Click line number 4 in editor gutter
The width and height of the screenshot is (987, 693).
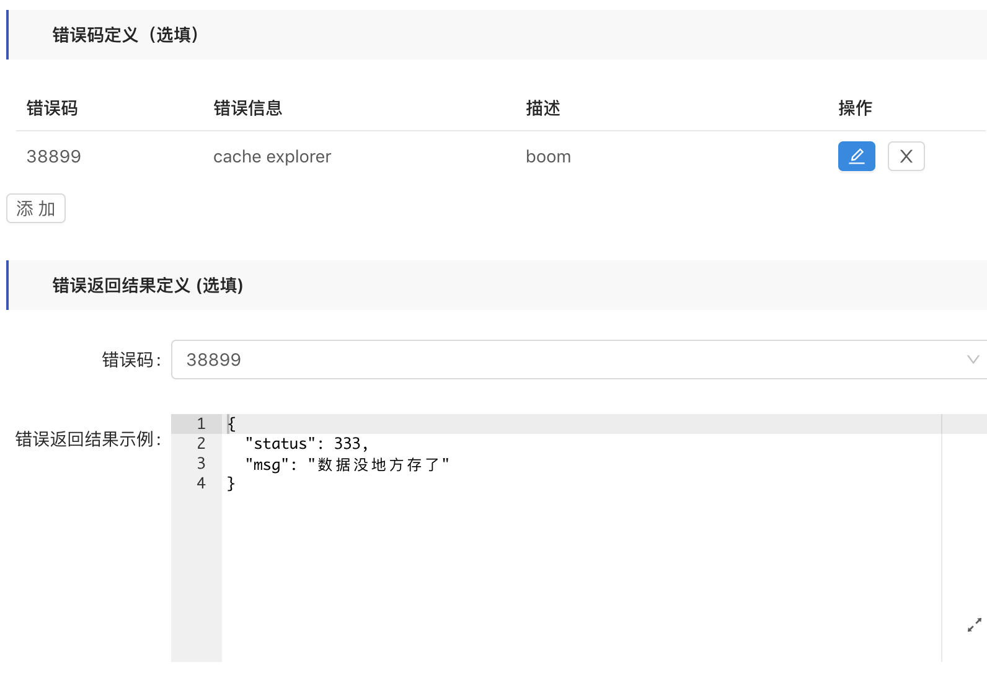[201, 483]
